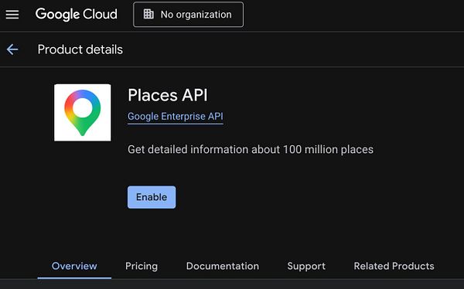Click the Places API map pin logo
The width and height of the screenshot is (464, 289).
[83, 112]
